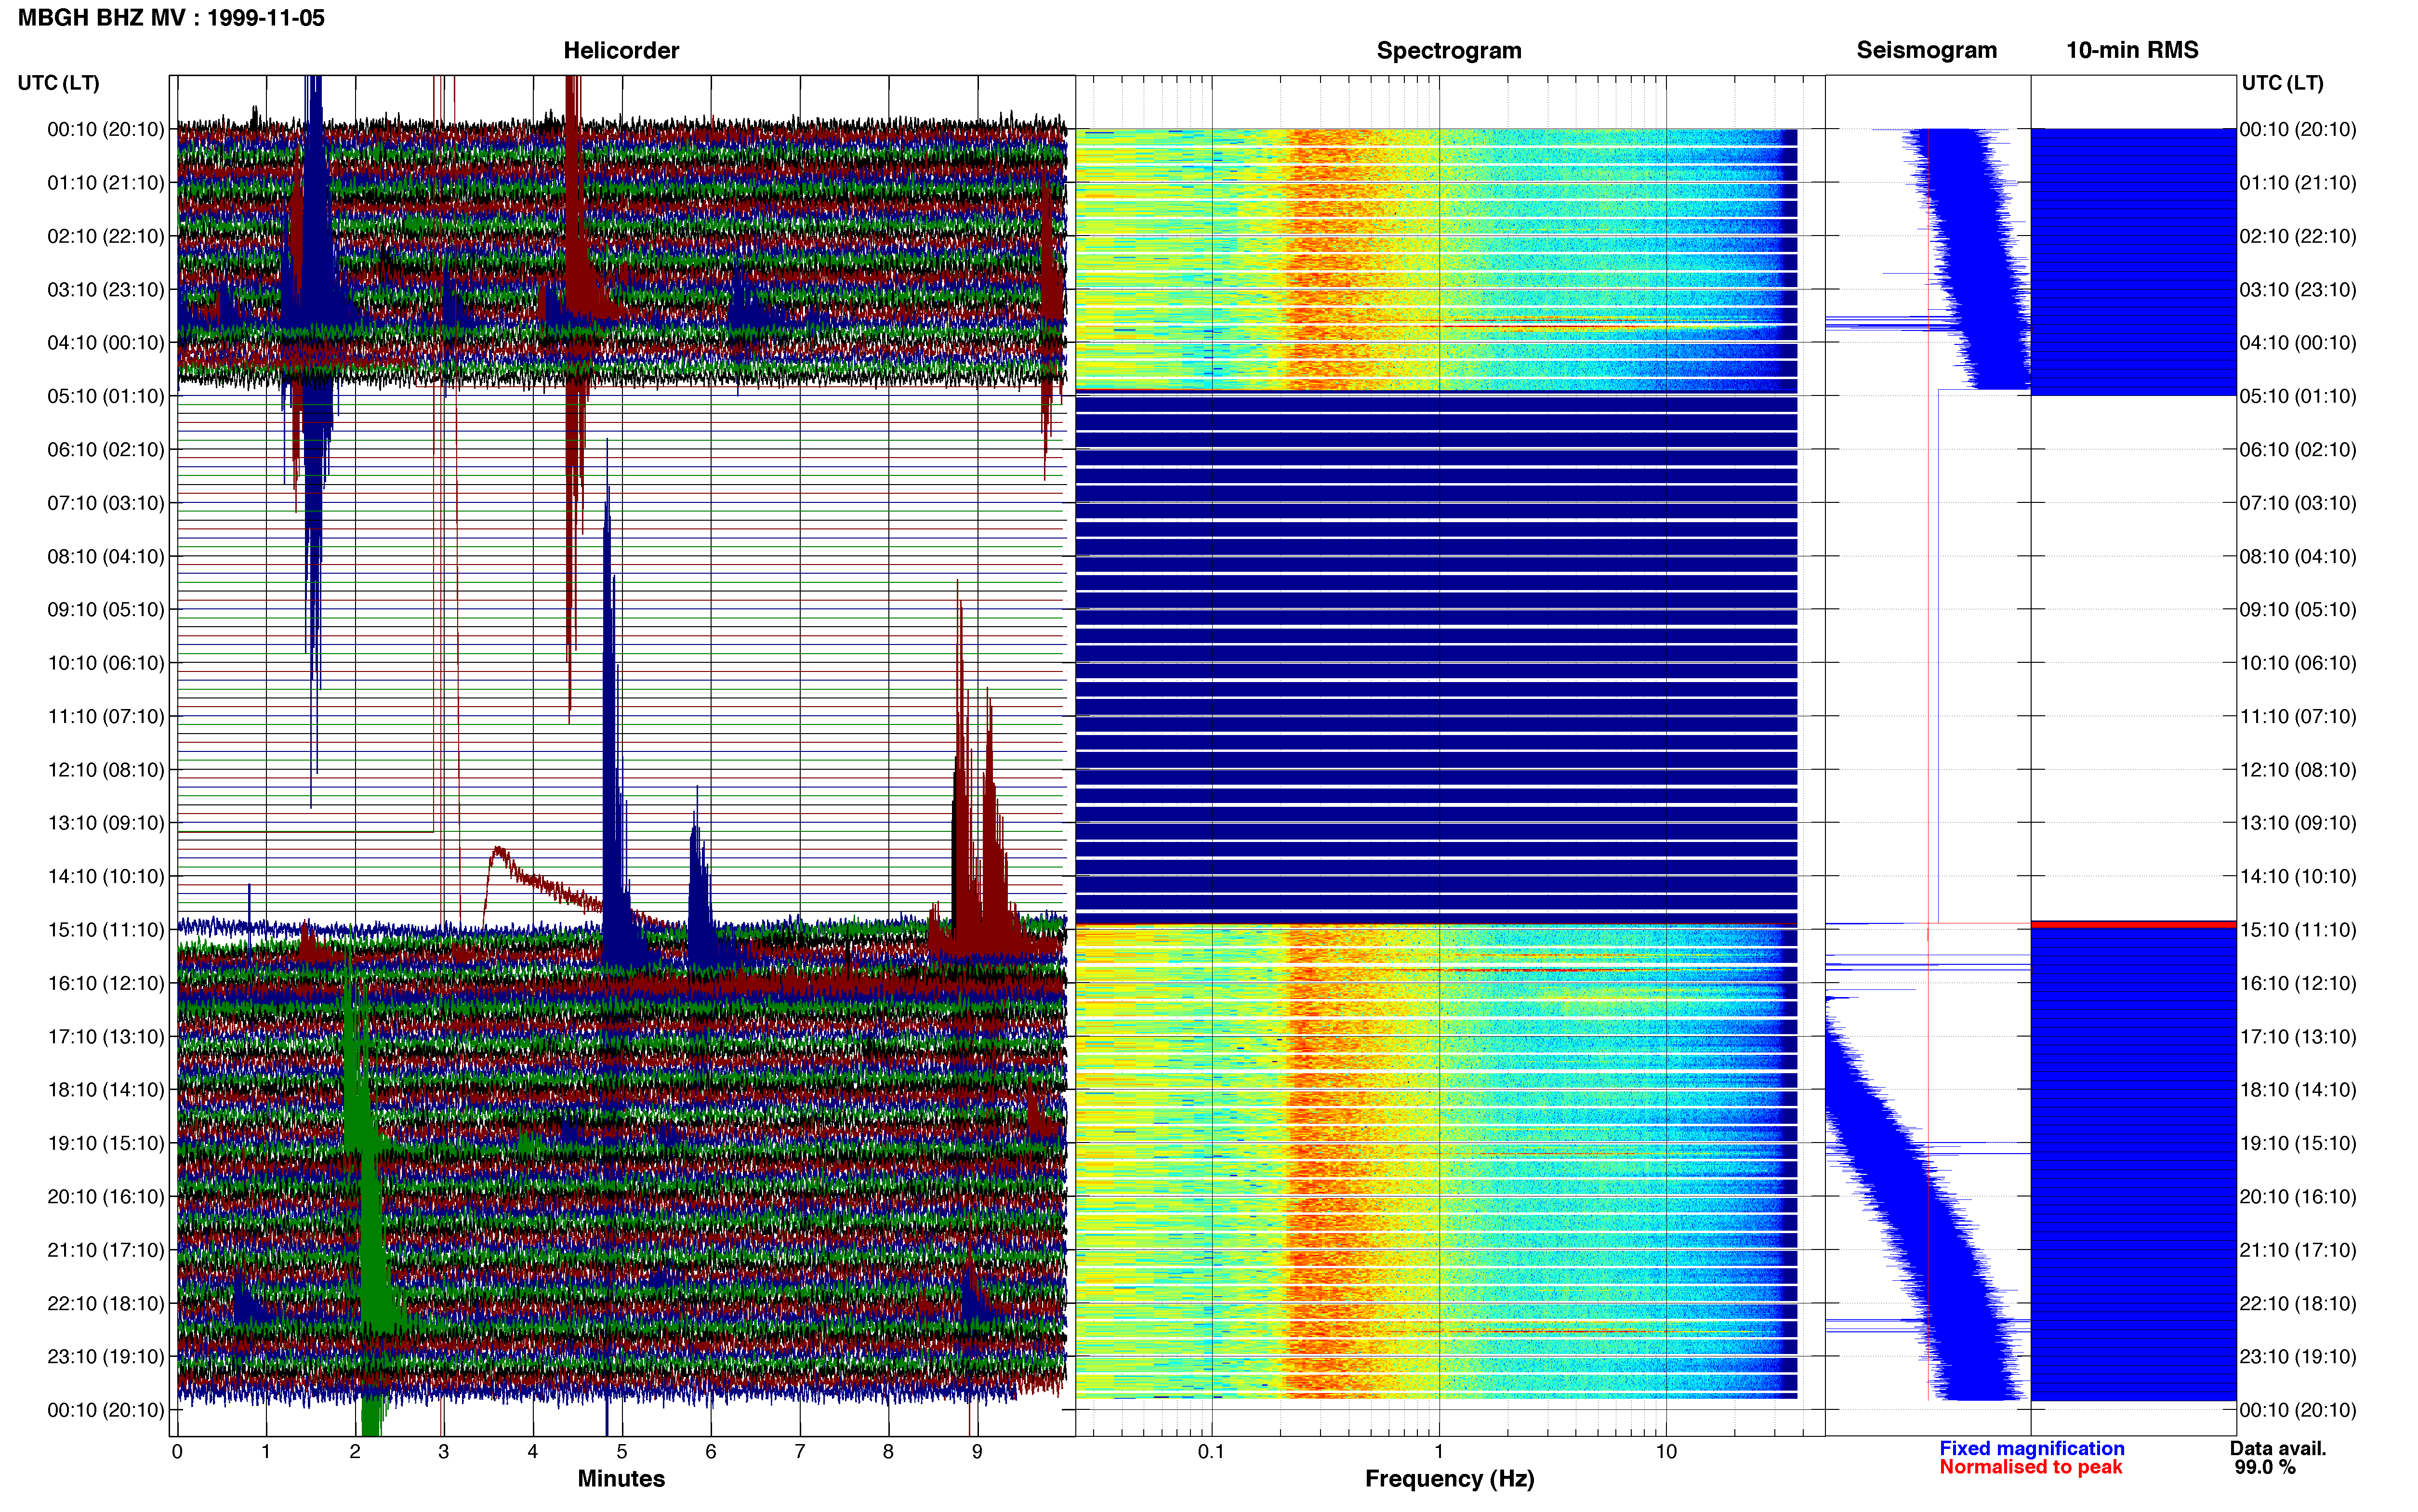Click the left '07:10 (03:10)' time label
Screen dimensions: 2418x1512
pos(105,502)
